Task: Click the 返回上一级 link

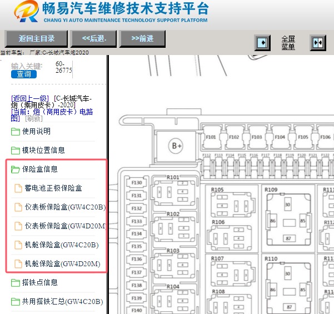Action: (x=30, y=98)
